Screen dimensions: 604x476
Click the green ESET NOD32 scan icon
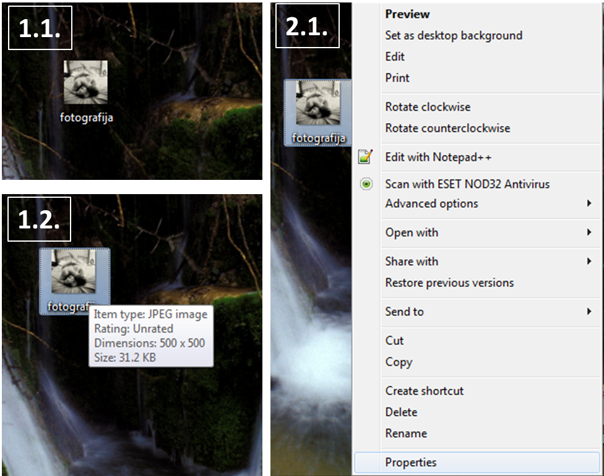[366, 184]
